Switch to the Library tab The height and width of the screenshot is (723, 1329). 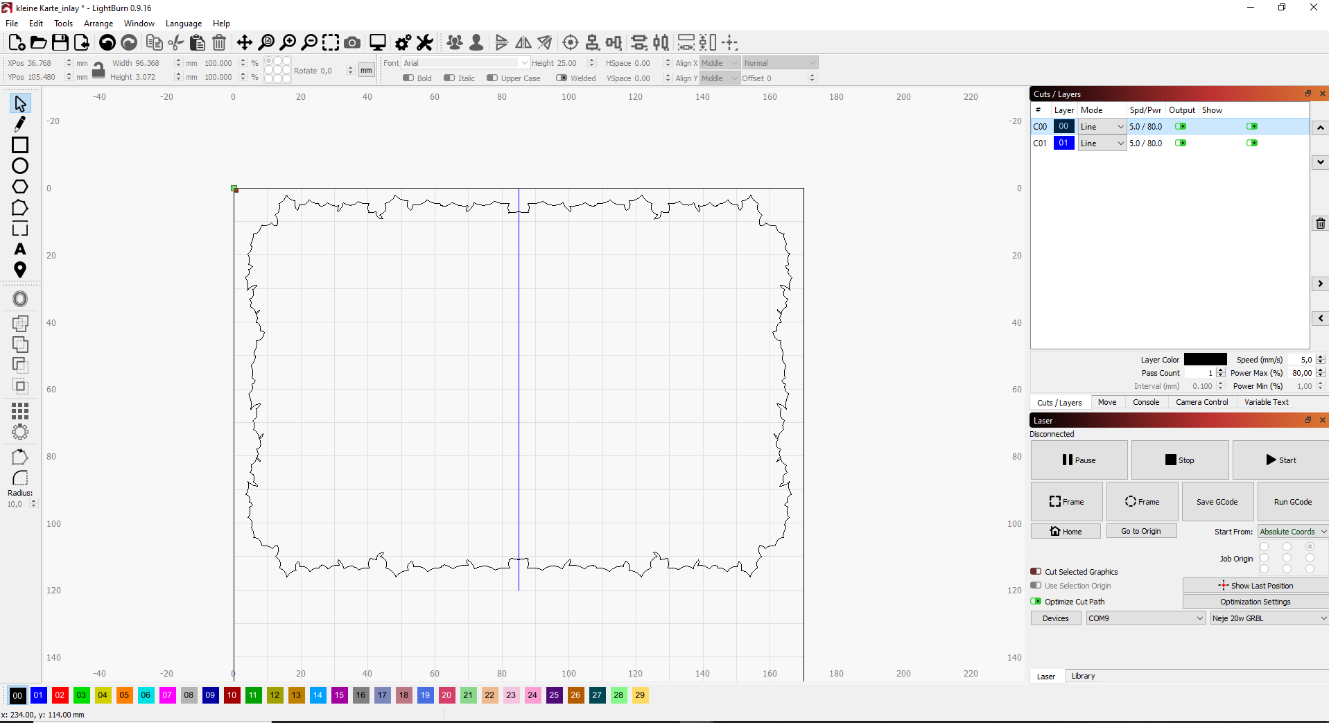1083,676
